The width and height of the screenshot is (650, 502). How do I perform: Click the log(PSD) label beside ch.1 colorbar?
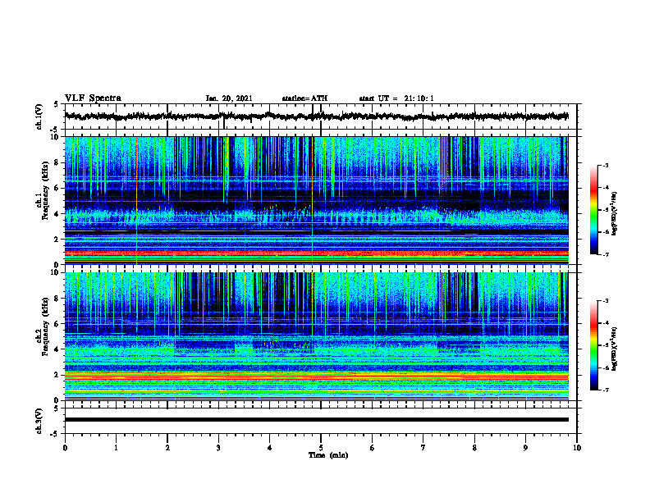615,213
